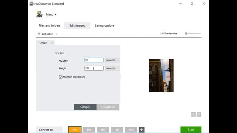Image resolution: width=237 pixels, height=133 pixels.
Task: Choose TIF as output format
Action: (117, 130)
